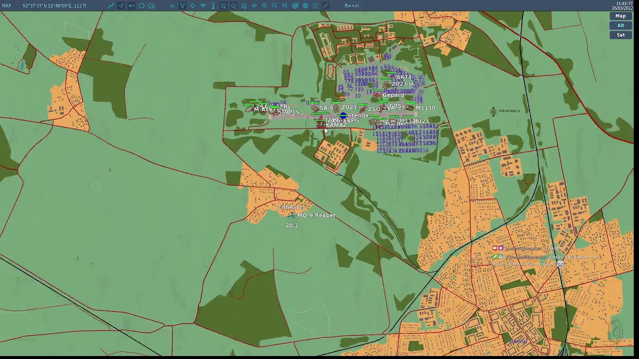Click the third speech bubble label icon
Viewport: 639px width, 359px height.
tap(244, 6)
